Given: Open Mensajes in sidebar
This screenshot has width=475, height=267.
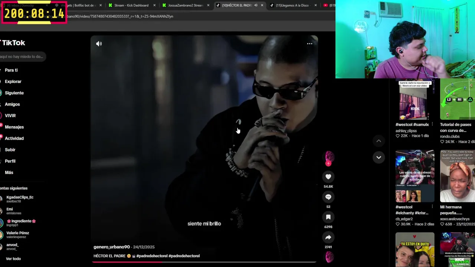Looking at the screenshot, I should click(x=14, y=127).
